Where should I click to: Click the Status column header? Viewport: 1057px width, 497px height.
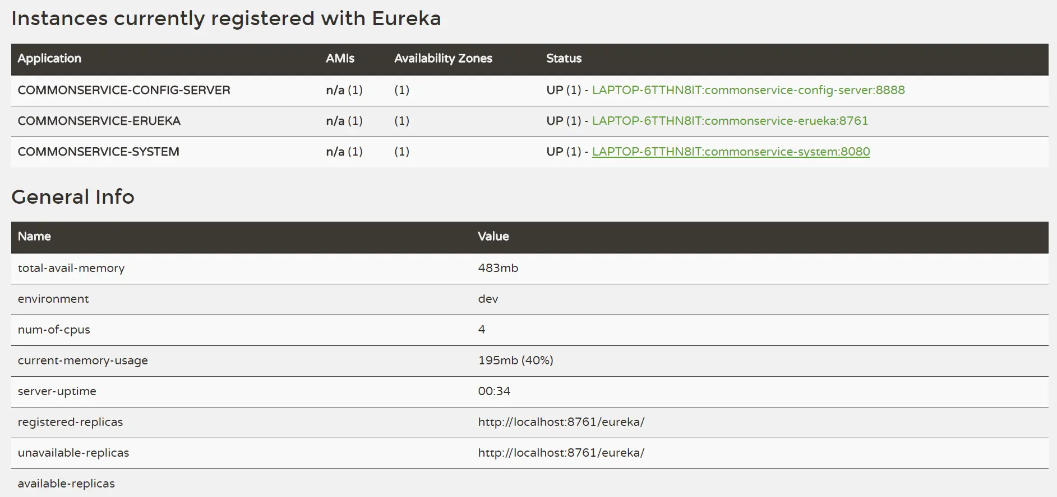(564, 58)
